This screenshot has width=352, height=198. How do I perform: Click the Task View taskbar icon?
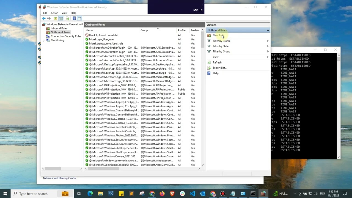(x=79, y=194)
